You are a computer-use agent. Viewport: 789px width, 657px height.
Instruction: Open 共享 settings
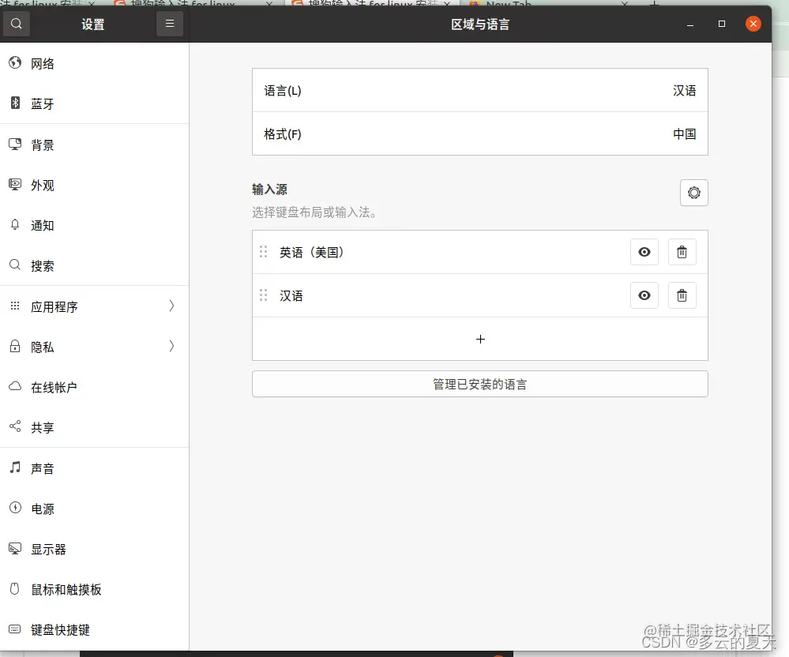[95, 428]
